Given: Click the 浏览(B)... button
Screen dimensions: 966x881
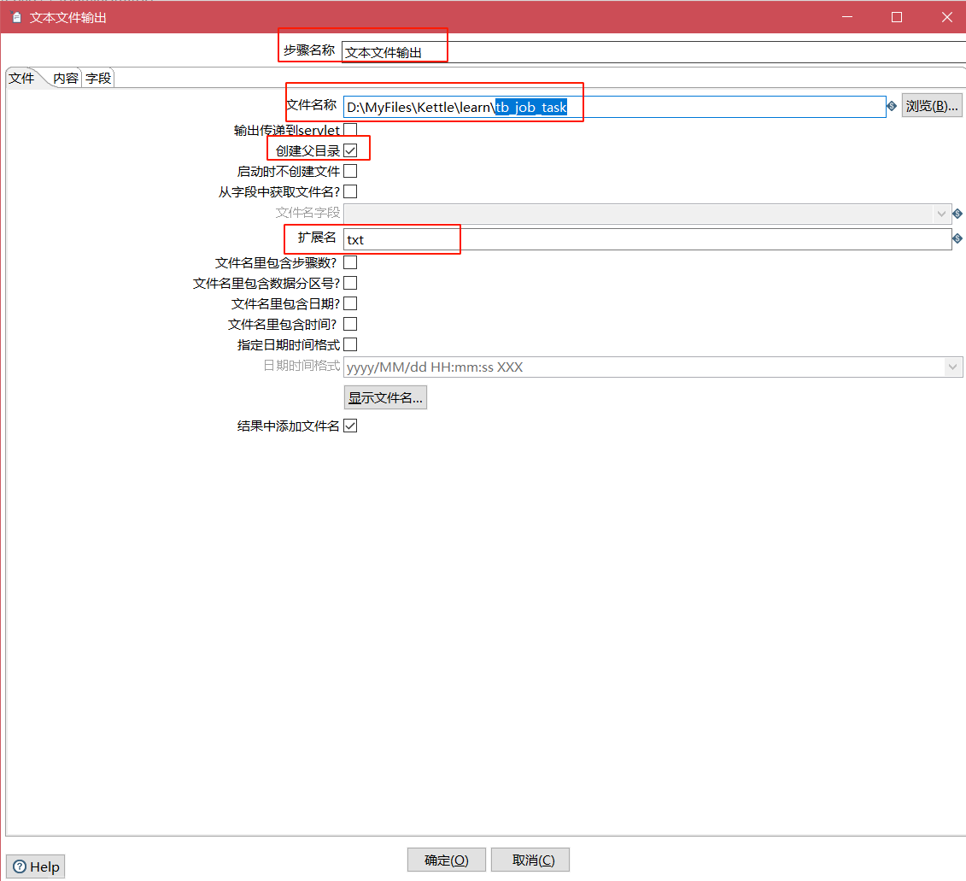Looking at the screenshot, I should point(932,106).
